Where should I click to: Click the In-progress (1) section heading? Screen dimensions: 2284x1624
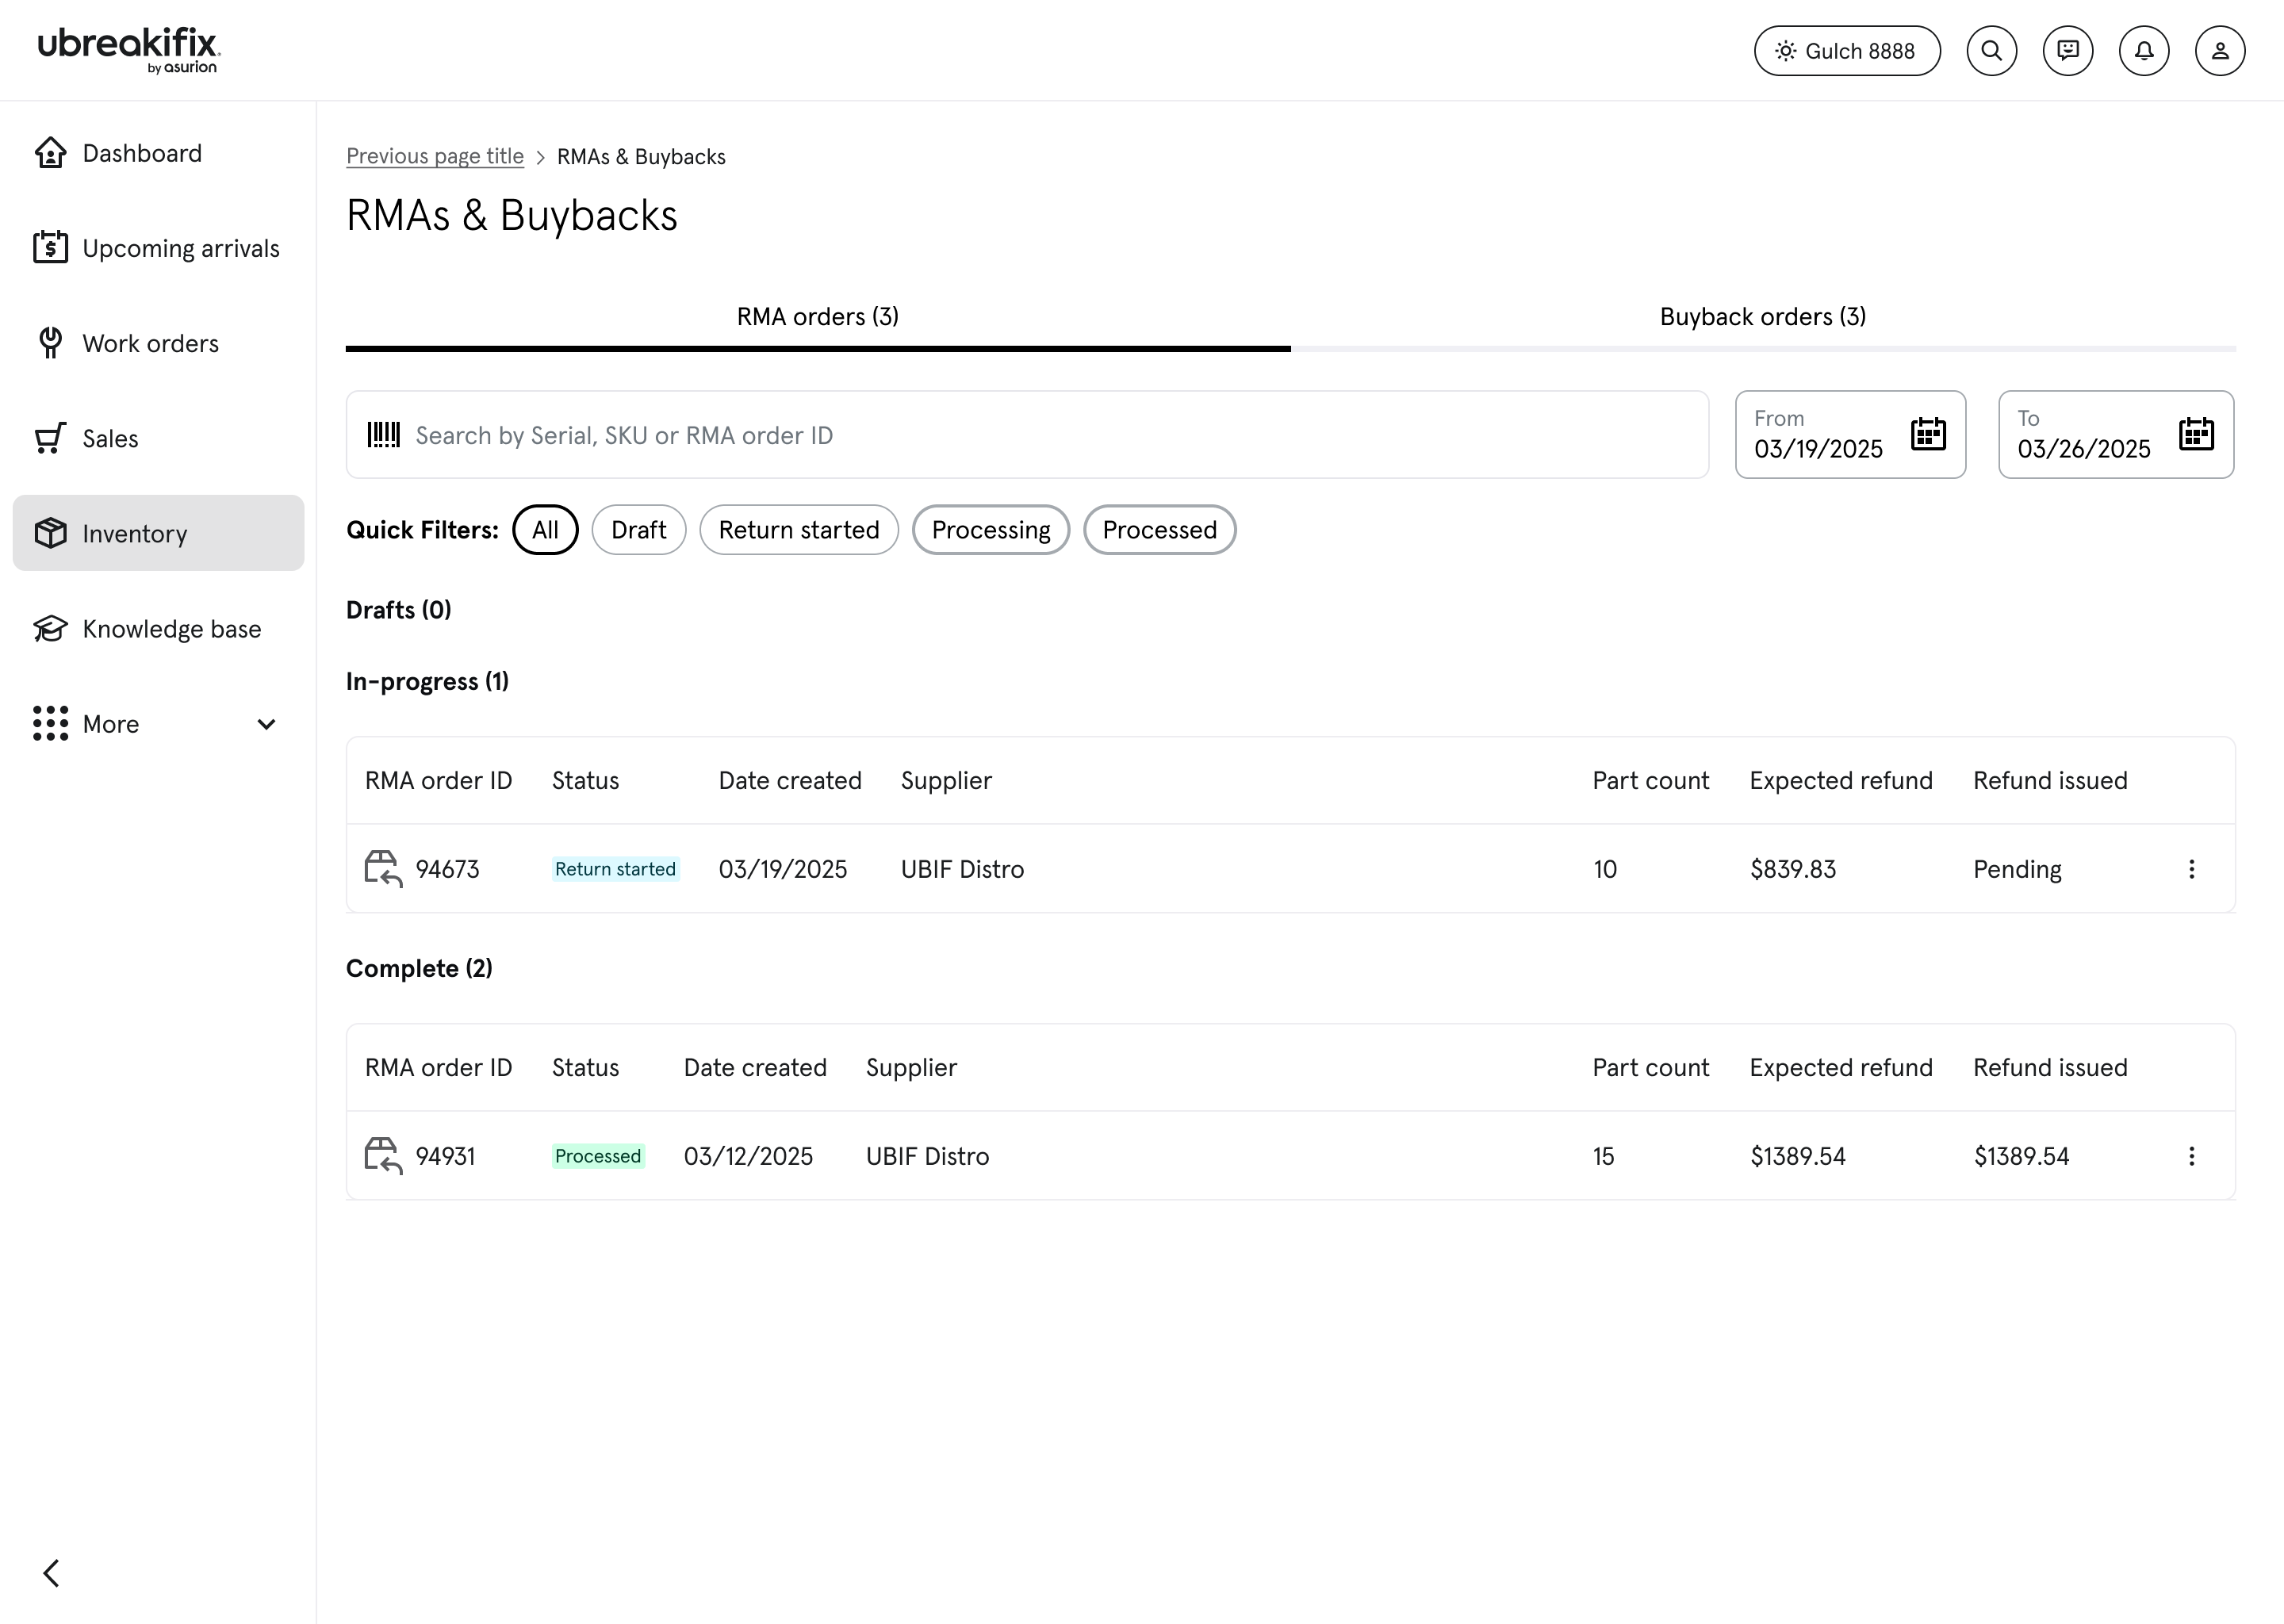tap(427, 682)
